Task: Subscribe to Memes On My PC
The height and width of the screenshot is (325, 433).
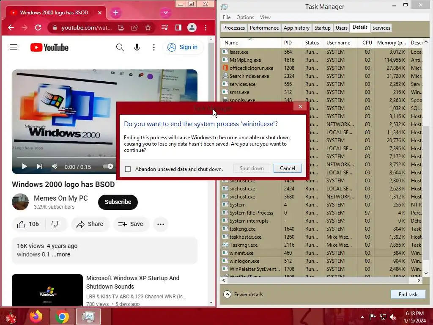Action: (x=118, y=202)
